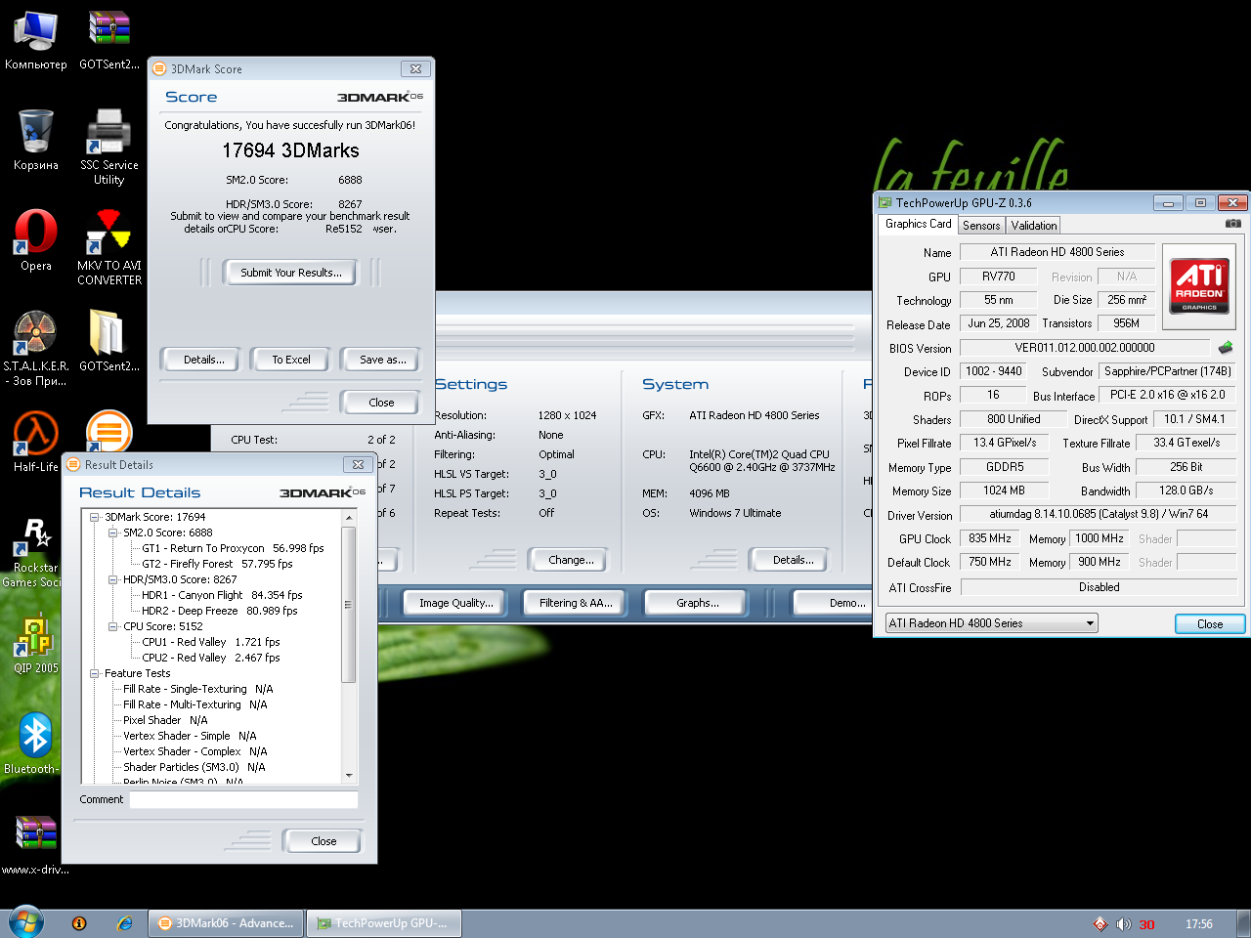Switch to 3DMark06 Advanced taskbar item

click(227, 923)
